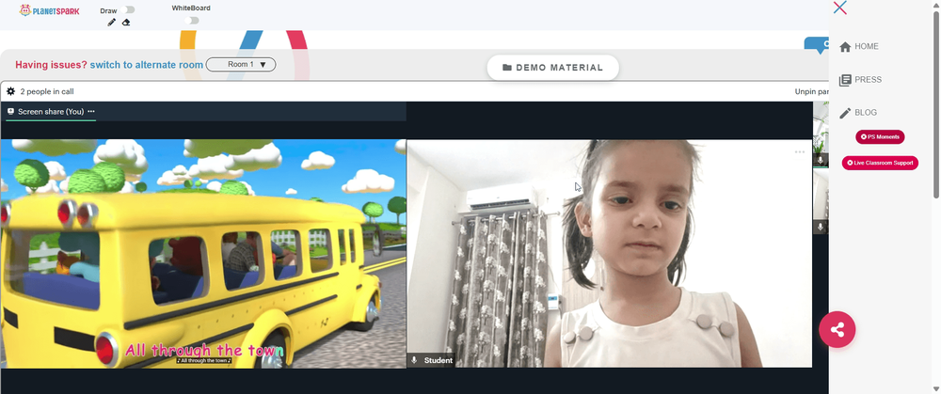Click the PlanetSpark logo
The image size is (941, 394).
coord(49,10)
